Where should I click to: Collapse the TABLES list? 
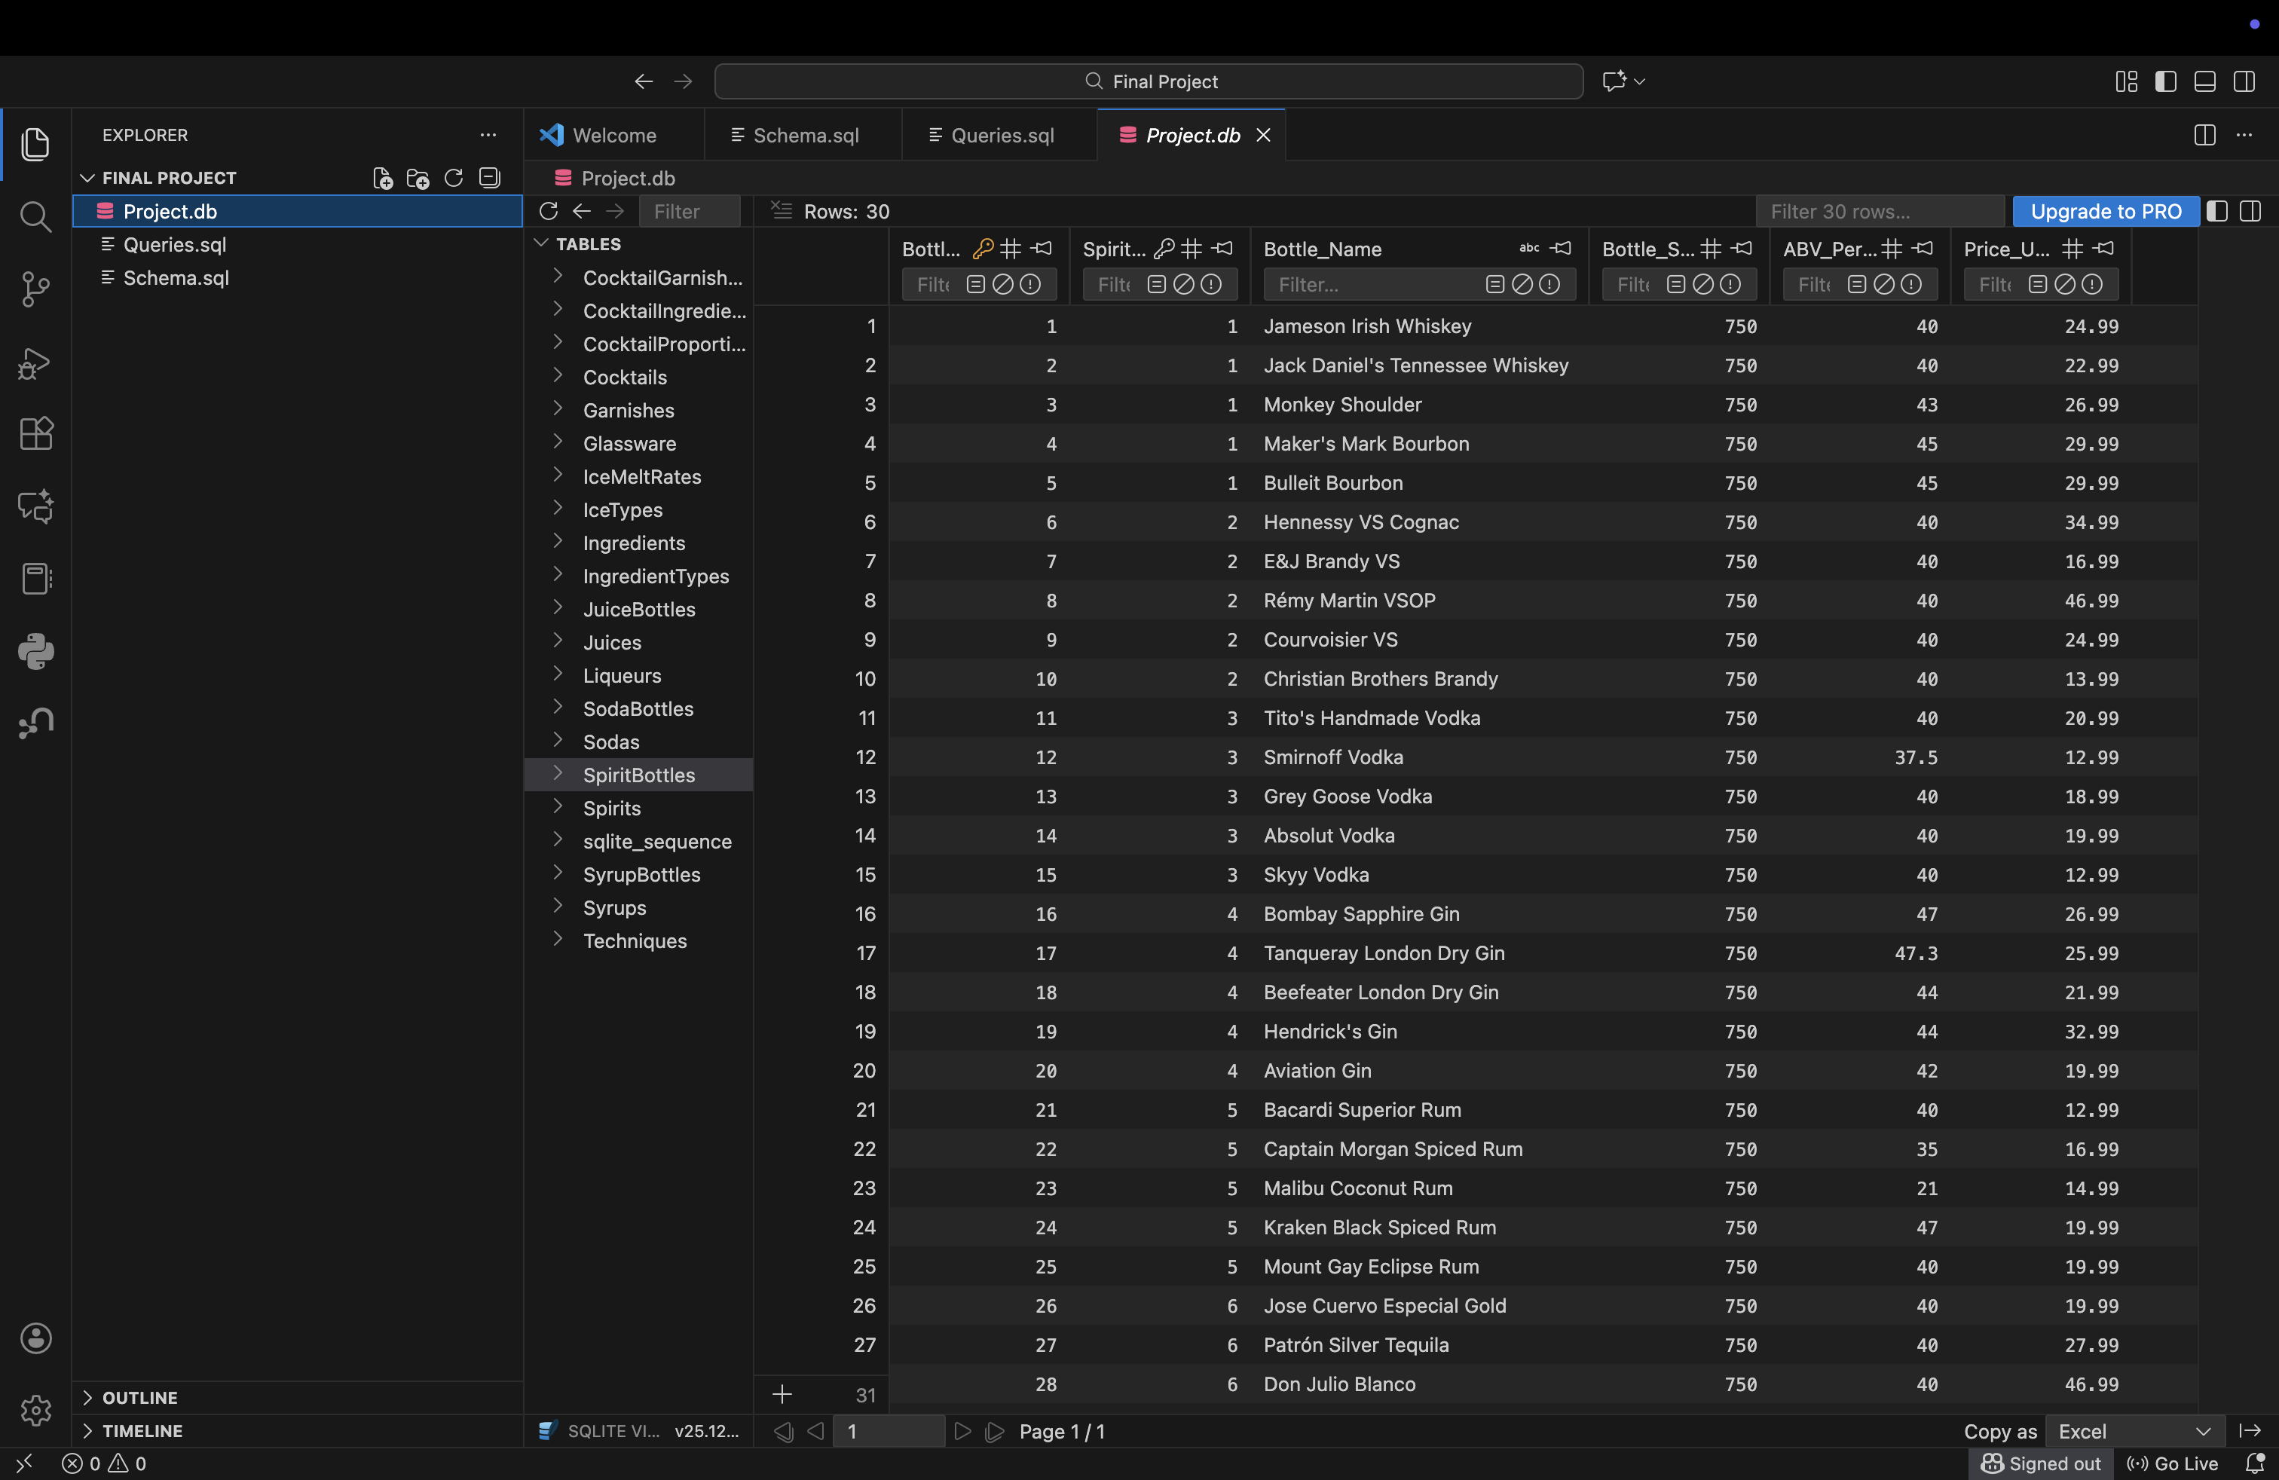pyautogui.click(x=541, y=244)
